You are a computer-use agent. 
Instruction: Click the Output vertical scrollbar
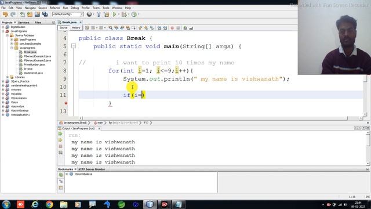(x=368, y=148)
